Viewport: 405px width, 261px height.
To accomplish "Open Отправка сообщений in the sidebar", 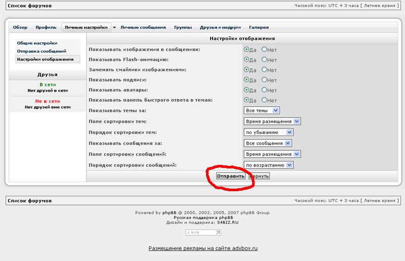I will (42, 51).
